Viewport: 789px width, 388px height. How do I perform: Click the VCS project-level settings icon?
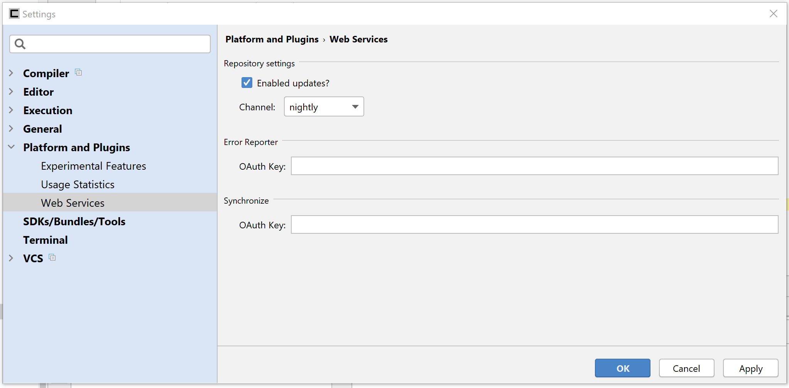click(52, 257)
